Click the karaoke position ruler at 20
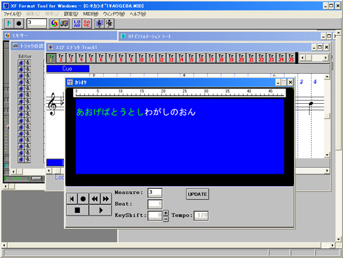Viewport: 343px width, 258px height. pos(163,93)
